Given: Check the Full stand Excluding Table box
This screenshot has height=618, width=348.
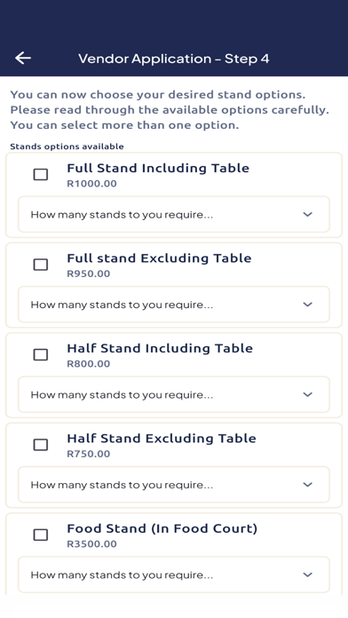Looking at the screenshot, I should click(x=41, y=265).
